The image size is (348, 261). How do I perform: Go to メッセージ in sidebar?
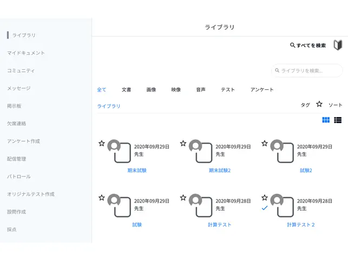coord(19,88)
